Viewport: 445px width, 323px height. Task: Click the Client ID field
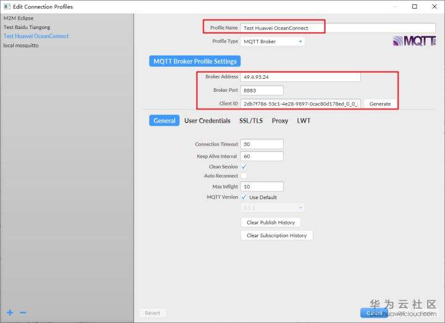click(300, 104)
